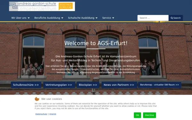Expand the Schulische Ausbildung dropdown arrow
The image size is (192, 120).
coord(97,18)
